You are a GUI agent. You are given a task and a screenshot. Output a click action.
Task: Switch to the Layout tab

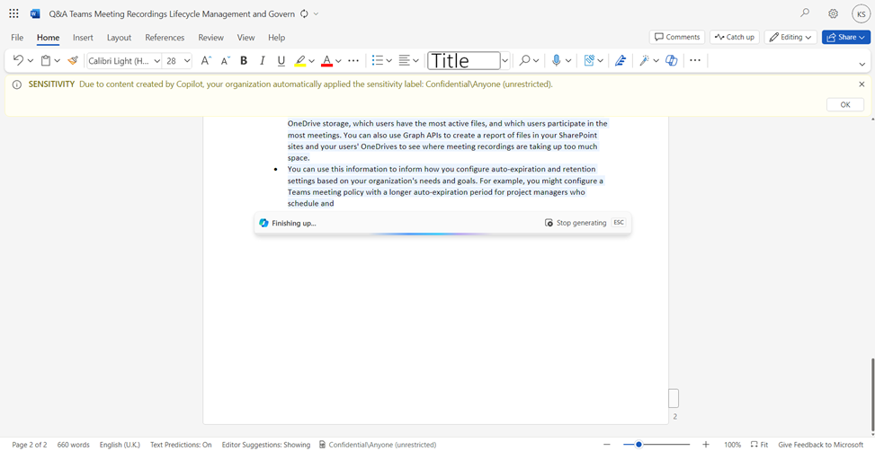pyautogui.click(x=119, y=38)
